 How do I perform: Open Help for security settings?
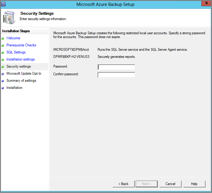click(194, 184)
